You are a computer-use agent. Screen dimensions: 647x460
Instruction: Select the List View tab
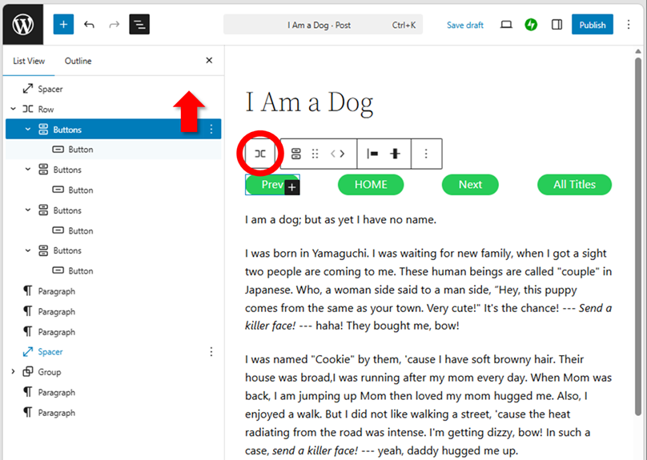point(29,61)
